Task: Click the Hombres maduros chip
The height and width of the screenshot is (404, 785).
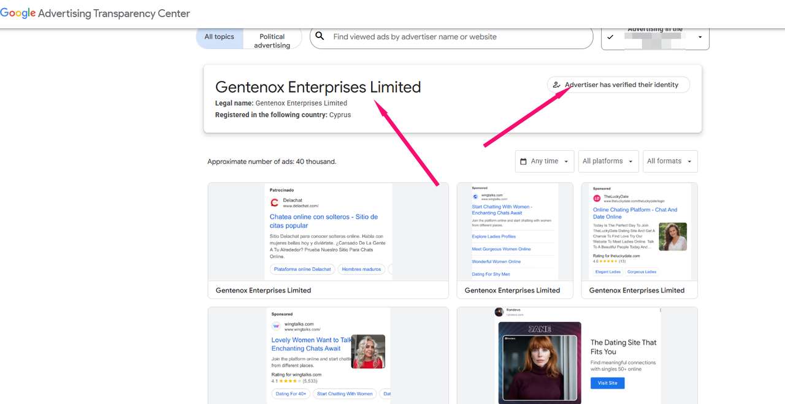Action: coord(361,269)
